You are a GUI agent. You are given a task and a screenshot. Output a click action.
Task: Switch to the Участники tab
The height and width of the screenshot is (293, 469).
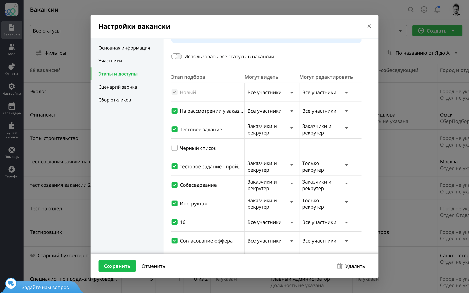[x=110, y=61]
